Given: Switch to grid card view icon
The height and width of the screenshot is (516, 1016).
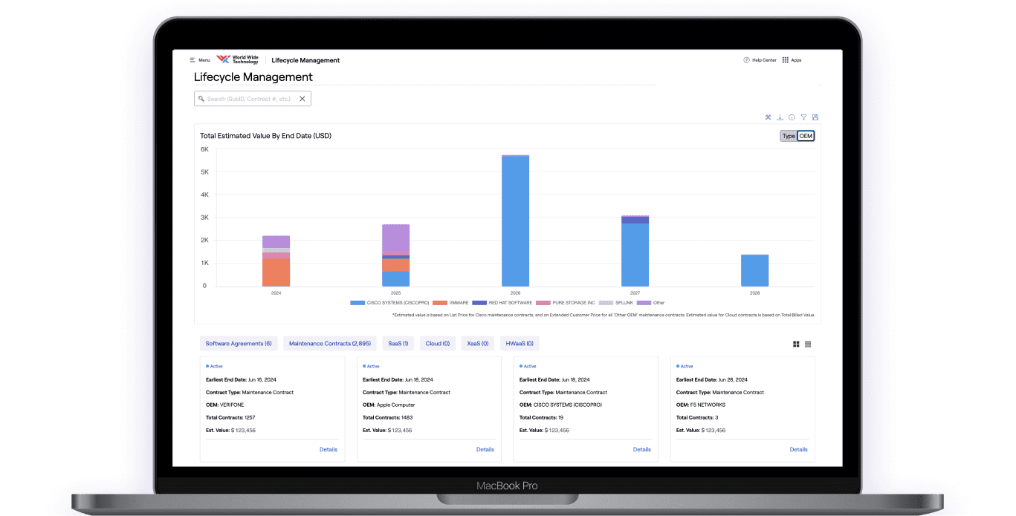Looking at the screenshot, I should (796, 344).
